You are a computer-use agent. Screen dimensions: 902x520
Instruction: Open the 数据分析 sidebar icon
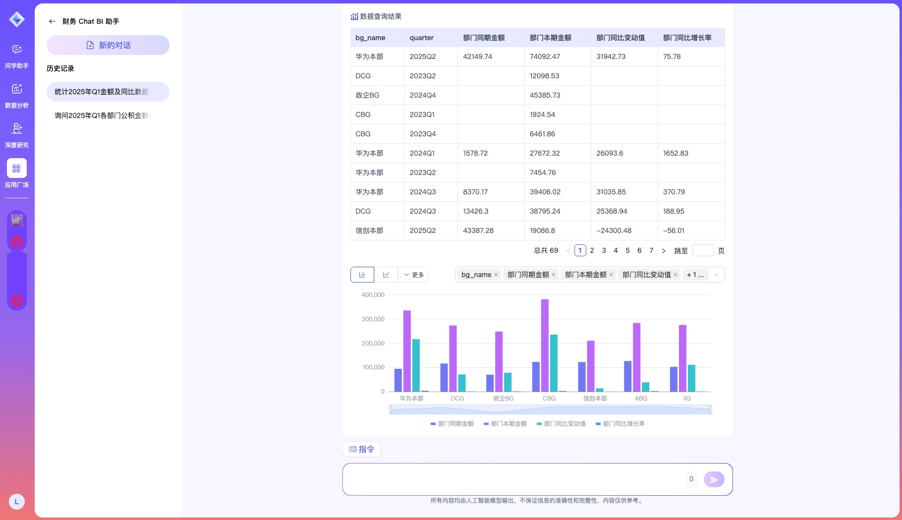click(x=17, y=89)
